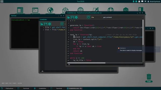Image resolution: width=161 pixels, height=90 pixels.
Task: Click expand icon in back CodeEditor toolbar
Action: coord(62,24)
